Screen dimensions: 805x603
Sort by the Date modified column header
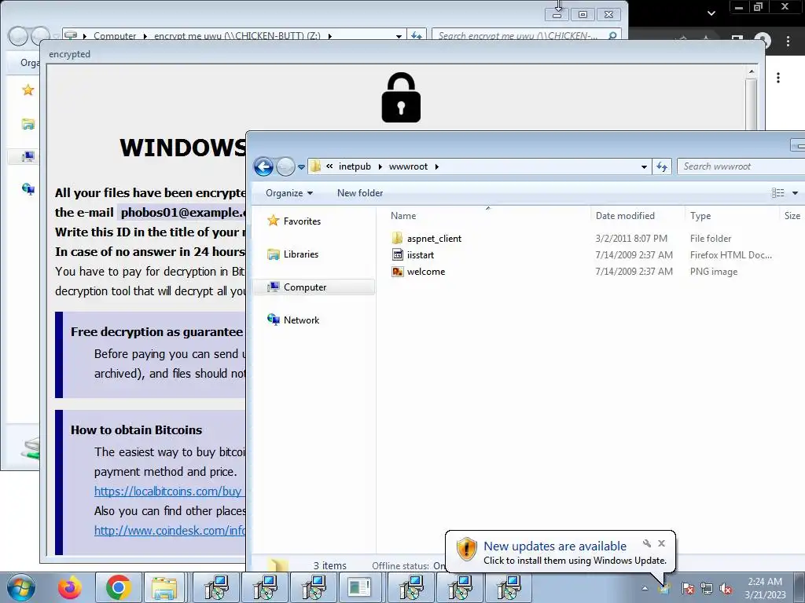point(637,216)
